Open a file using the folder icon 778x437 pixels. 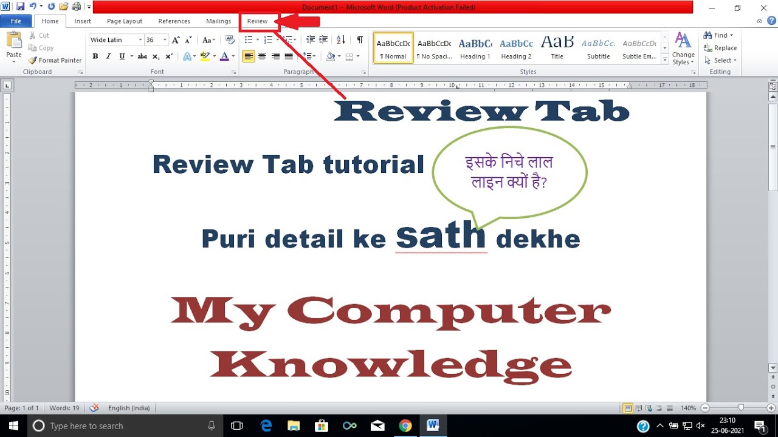tap(63, 7)
